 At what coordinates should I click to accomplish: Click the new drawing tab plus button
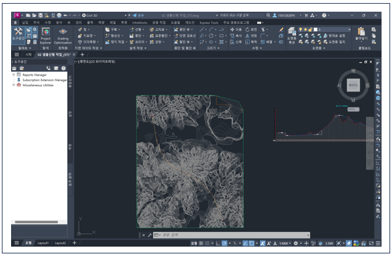(x=83, y=55)
